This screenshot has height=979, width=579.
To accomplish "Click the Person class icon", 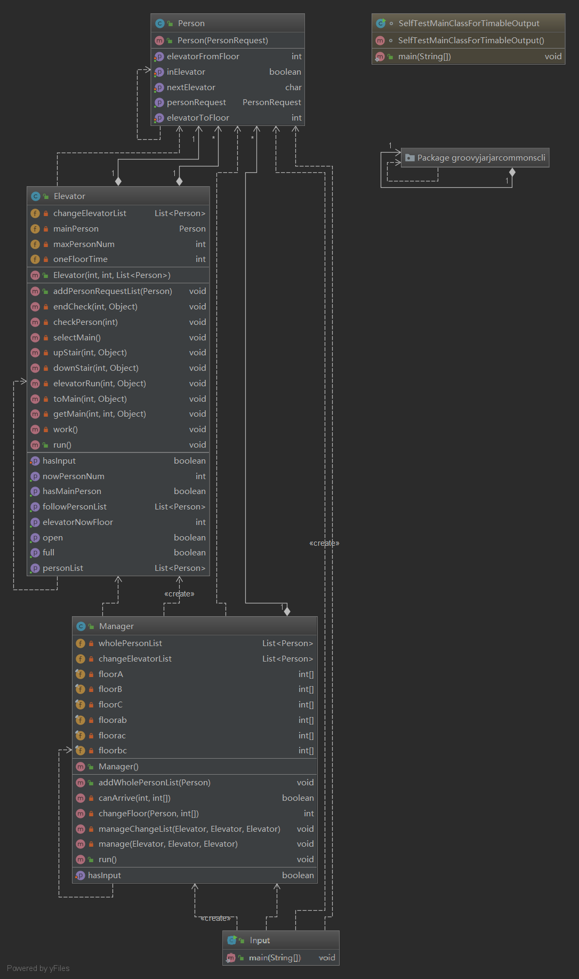I will pos(159,23).
